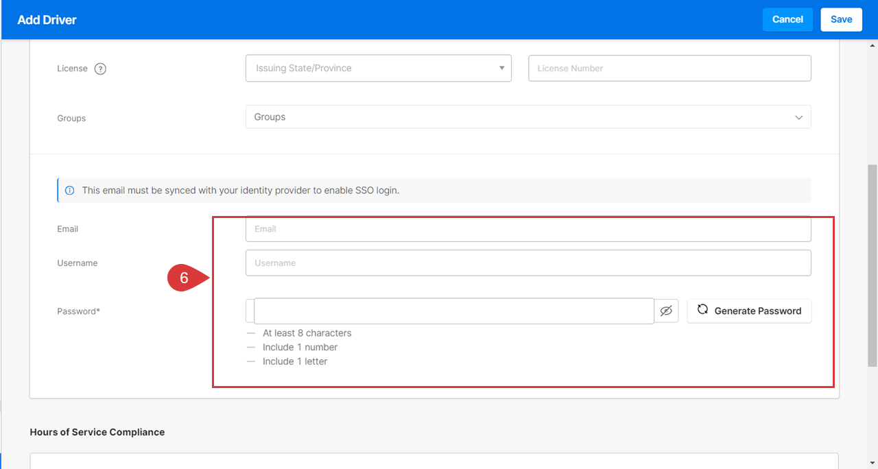Focus the Email input field

coord(528,229)
